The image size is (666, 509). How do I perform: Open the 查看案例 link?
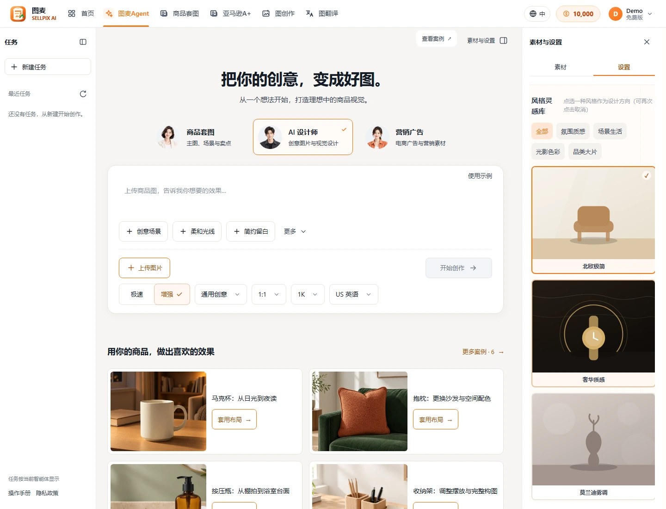pyautogui.click(x=437, y=39)
